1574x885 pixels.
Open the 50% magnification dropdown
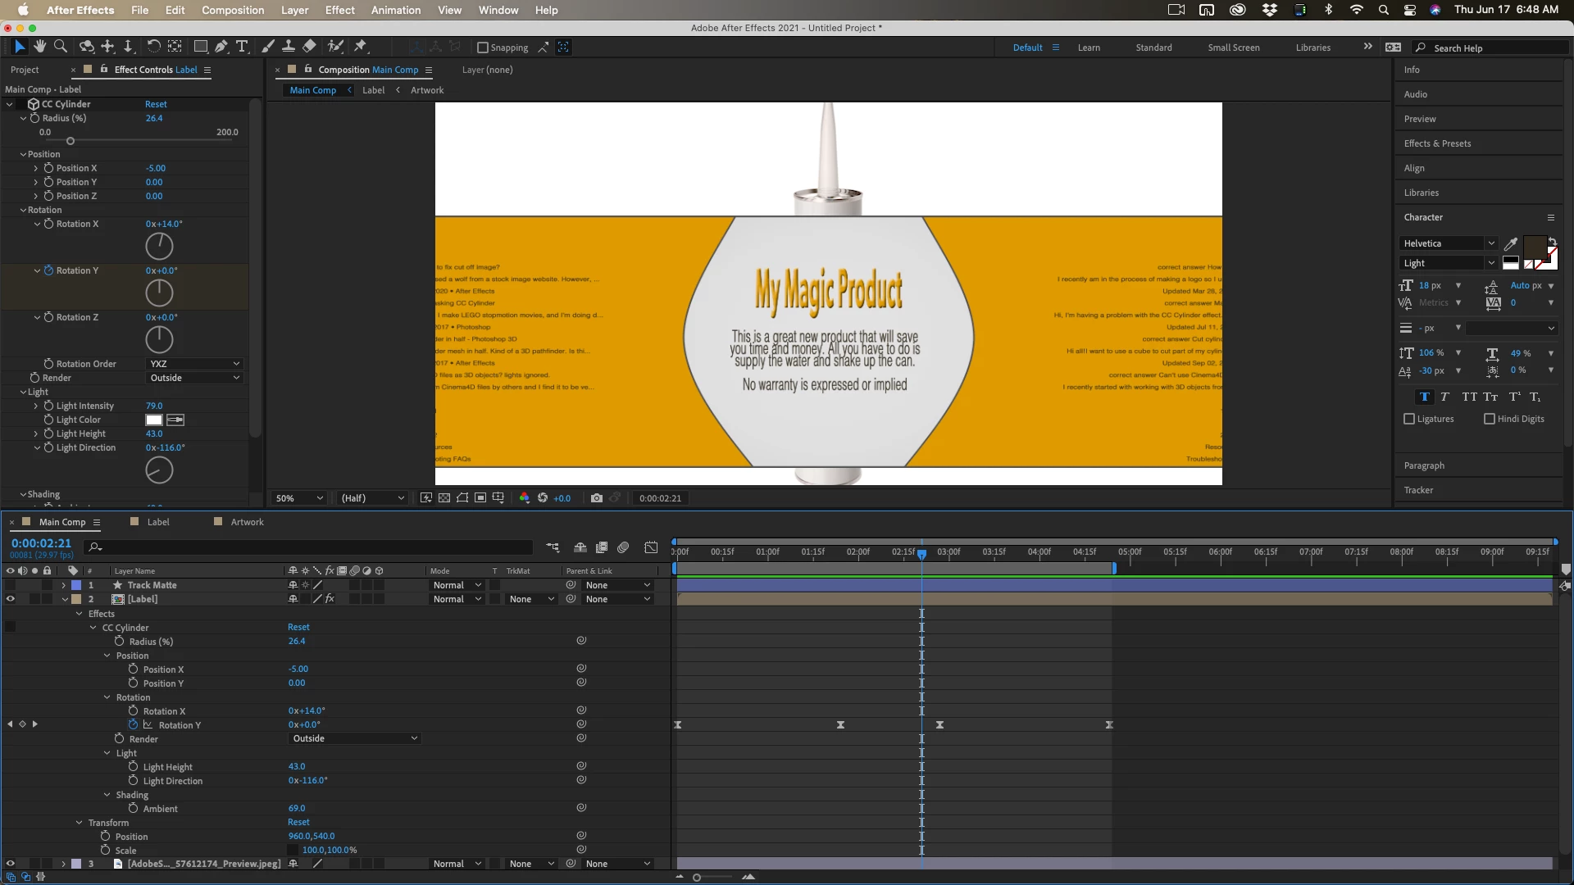coord(299,498)
